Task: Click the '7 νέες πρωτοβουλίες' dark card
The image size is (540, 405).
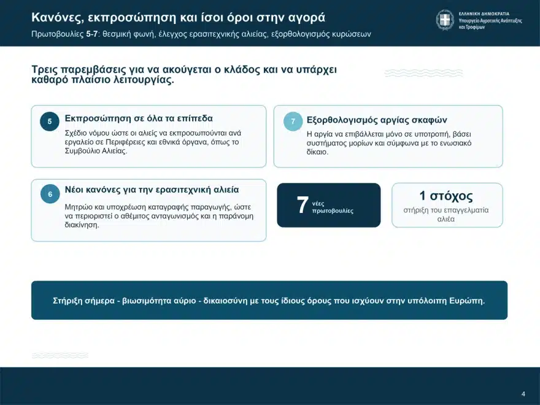Action: [x=329, y=205]
